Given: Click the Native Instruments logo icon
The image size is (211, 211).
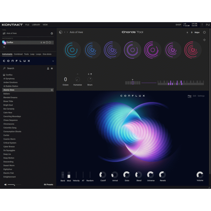Looking at the screenshot, I should coord(208,25).
